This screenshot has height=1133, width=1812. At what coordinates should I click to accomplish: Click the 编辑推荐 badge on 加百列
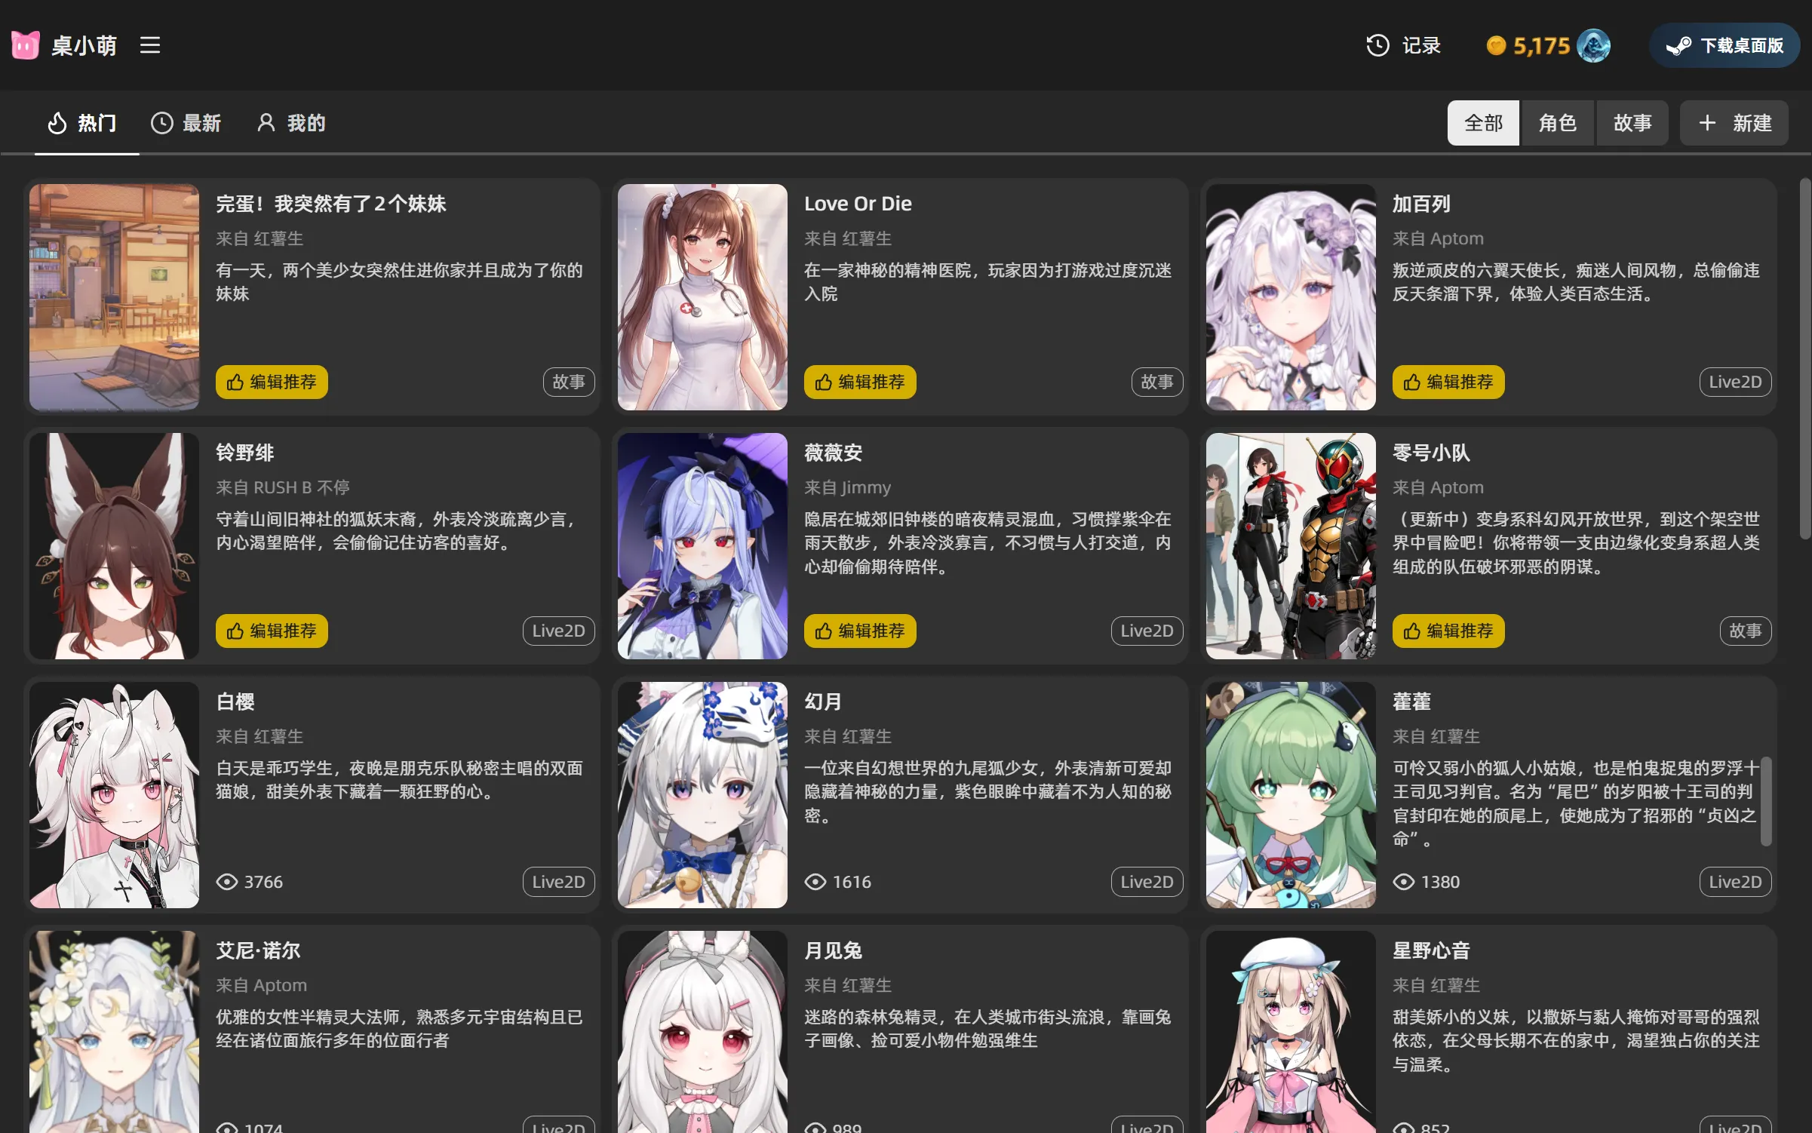(x=1448, y=382)
